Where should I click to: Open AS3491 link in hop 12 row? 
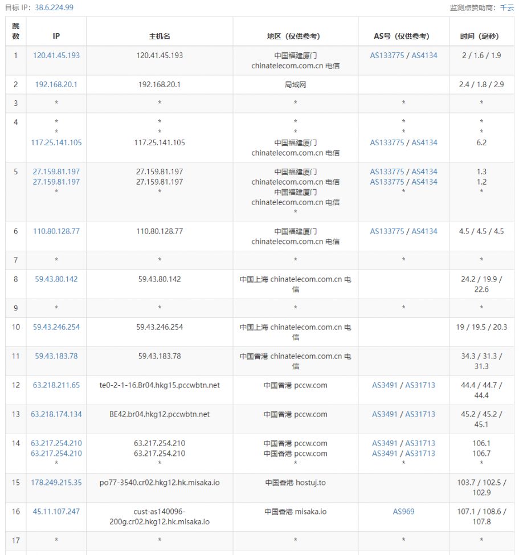(385, 385)
